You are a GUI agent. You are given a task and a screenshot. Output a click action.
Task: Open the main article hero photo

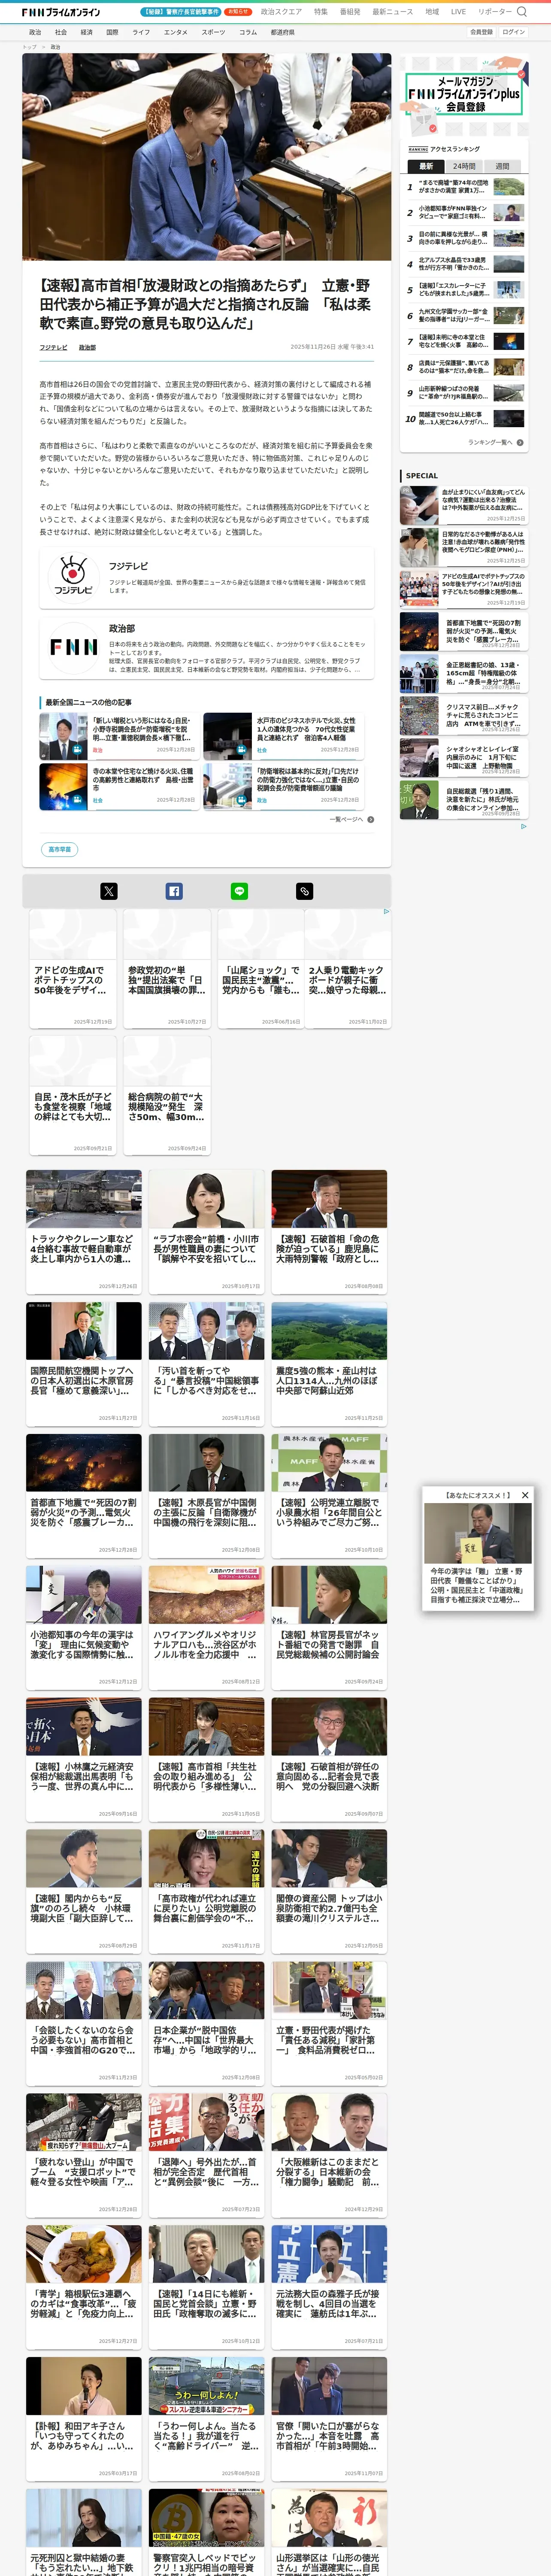pyautogui.click(x=207, y=157)
